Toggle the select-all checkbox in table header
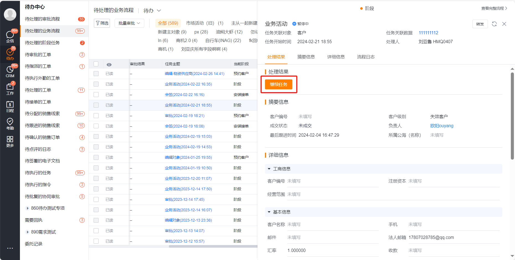Image resolution: width=515 pixels, height=260 pixels. pos(96,64)
